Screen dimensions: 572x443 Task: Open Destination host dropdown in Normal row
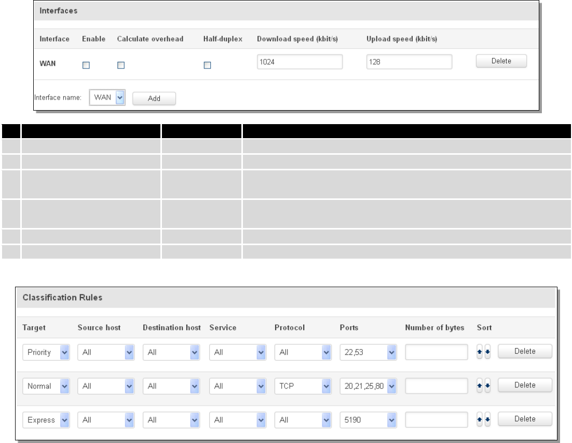[171, 386]
